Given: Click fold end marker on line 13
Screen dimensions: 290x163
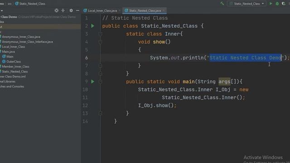Looking at the screenshot, I should [x=100, y=113].
